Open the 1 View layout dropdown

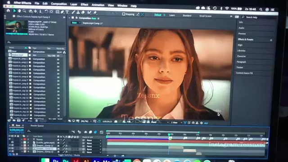176,122
